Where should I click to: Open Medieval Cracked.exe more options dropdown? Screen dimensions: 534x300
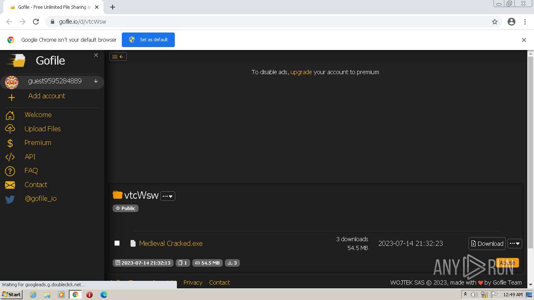[x=514, y=244]
